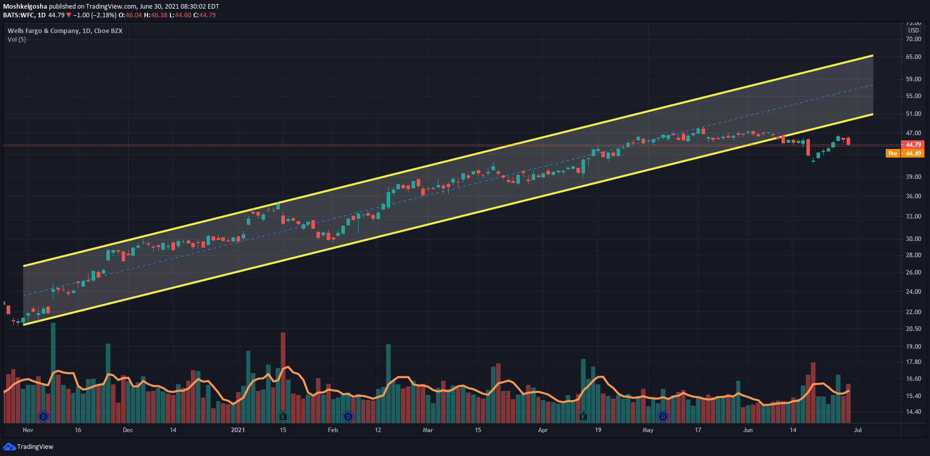
Task: Click the BATS:WFC ticker text
Action: [19, 15]
